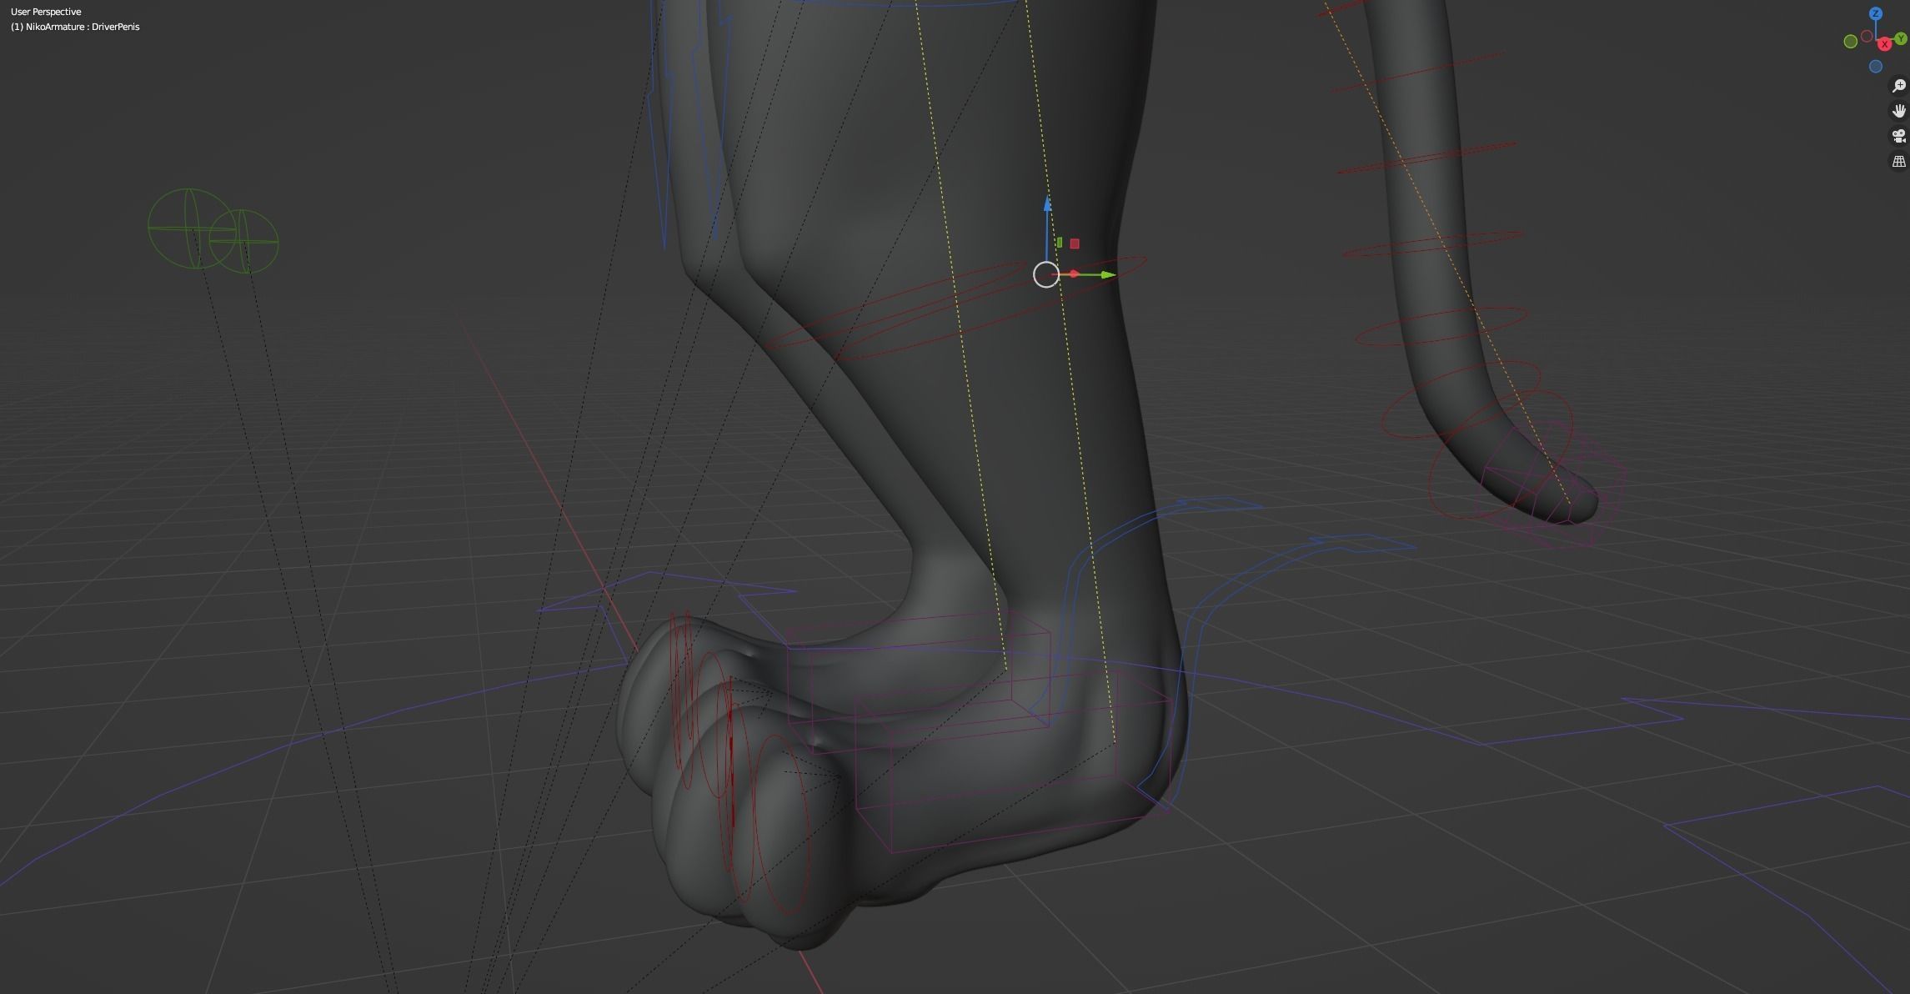Click the pan view hand icon
The height and width of the screenshot is (994, 1910).
pos(1899,111)
